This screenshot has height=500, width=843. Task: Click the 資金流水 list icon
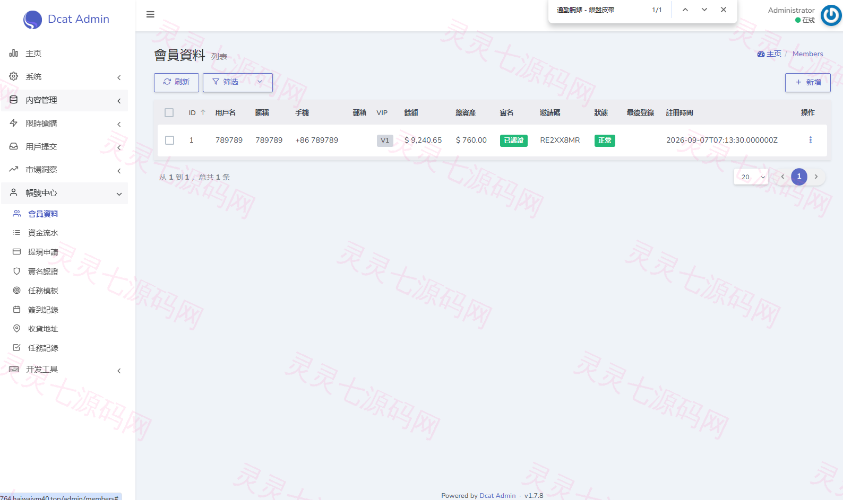pos(17,233)
